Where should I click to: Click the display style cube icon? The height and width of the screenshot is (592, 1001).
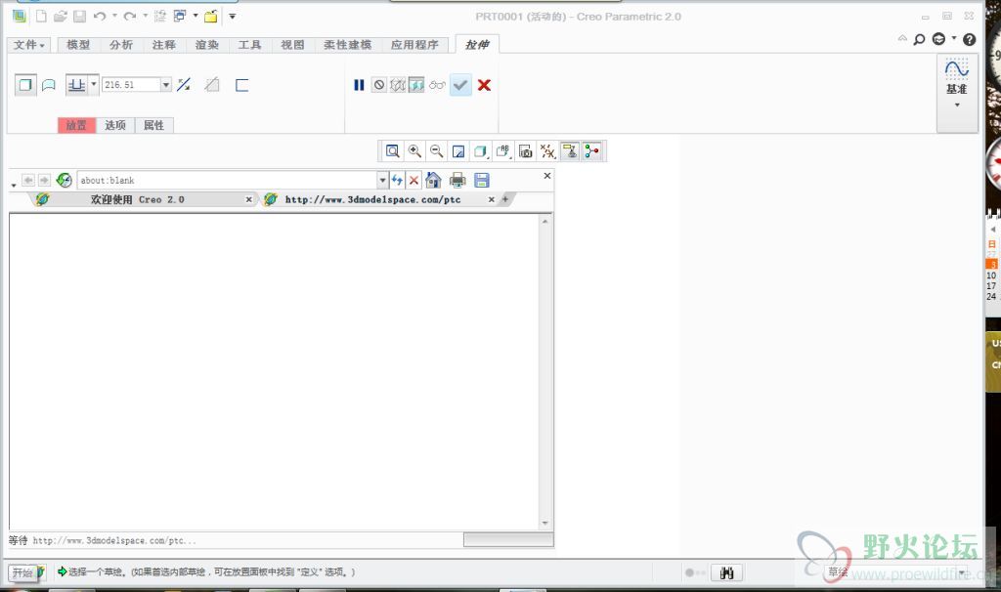[481, 151]
